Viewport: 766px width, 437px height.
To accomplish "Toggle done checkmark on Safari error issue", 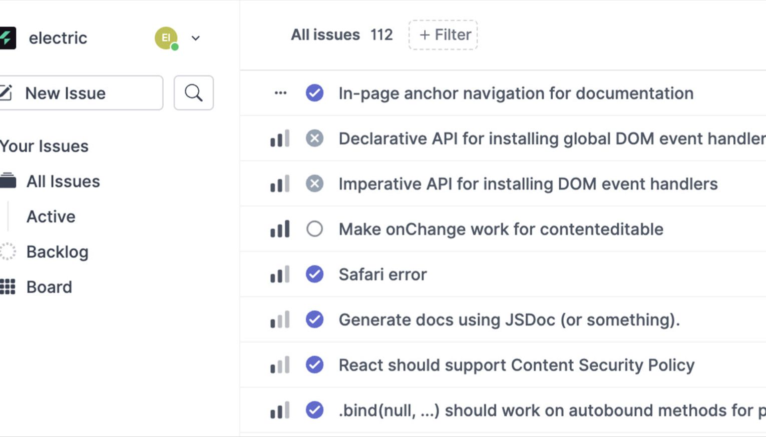I will coord(314,274).
